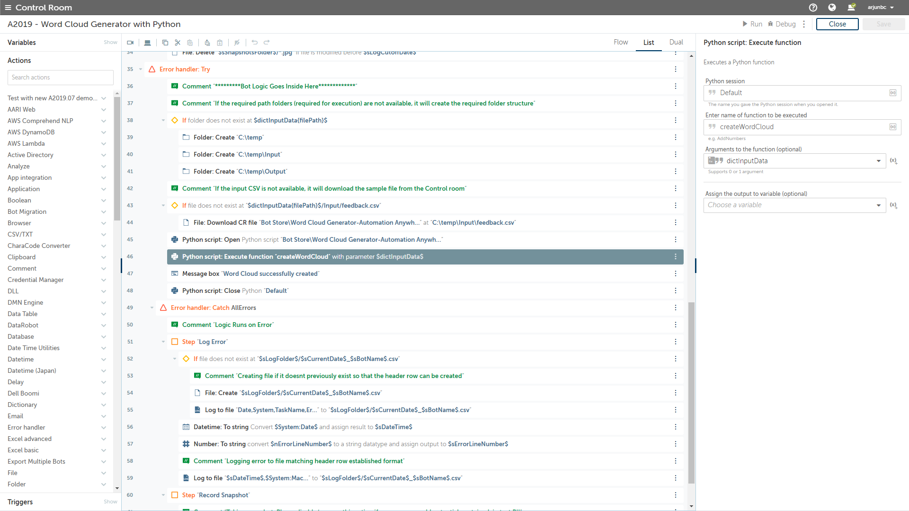
Task: Collapse the Step 'Log Error' block
Action: (x=163, y=342)
